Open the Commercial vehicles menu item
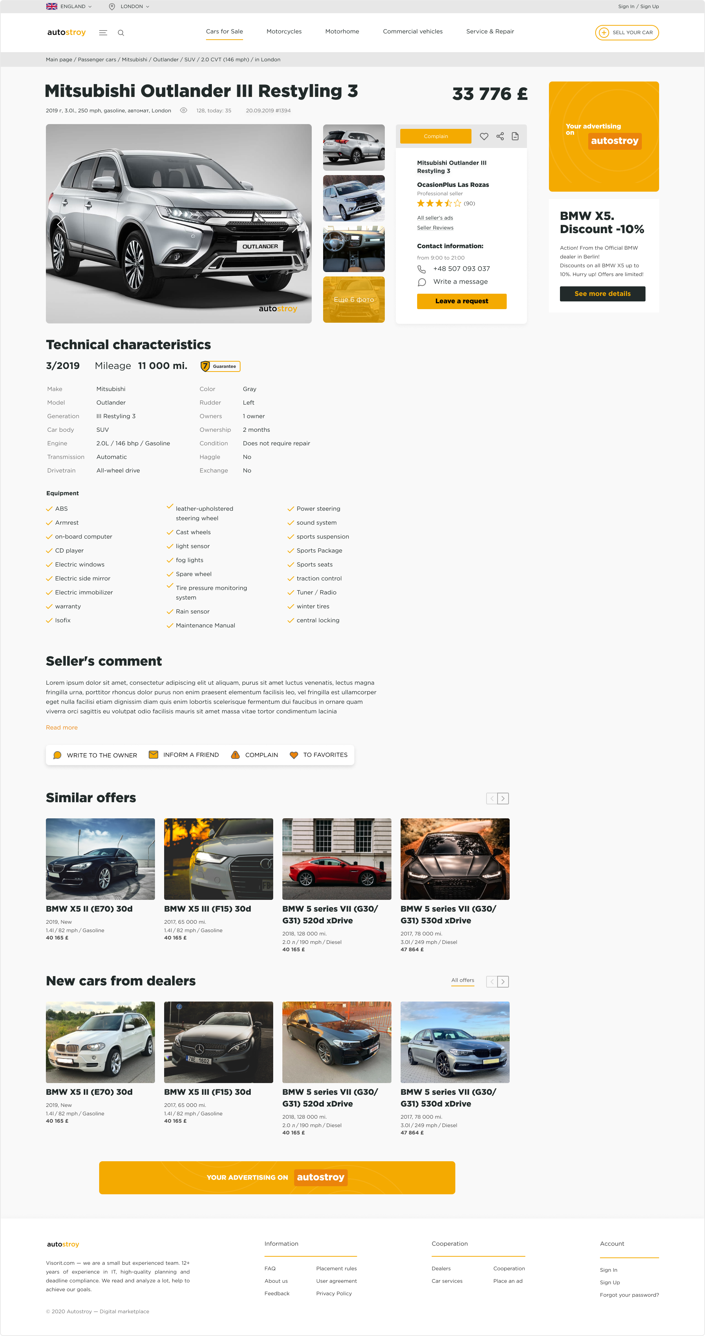 (x=412, y=32)
